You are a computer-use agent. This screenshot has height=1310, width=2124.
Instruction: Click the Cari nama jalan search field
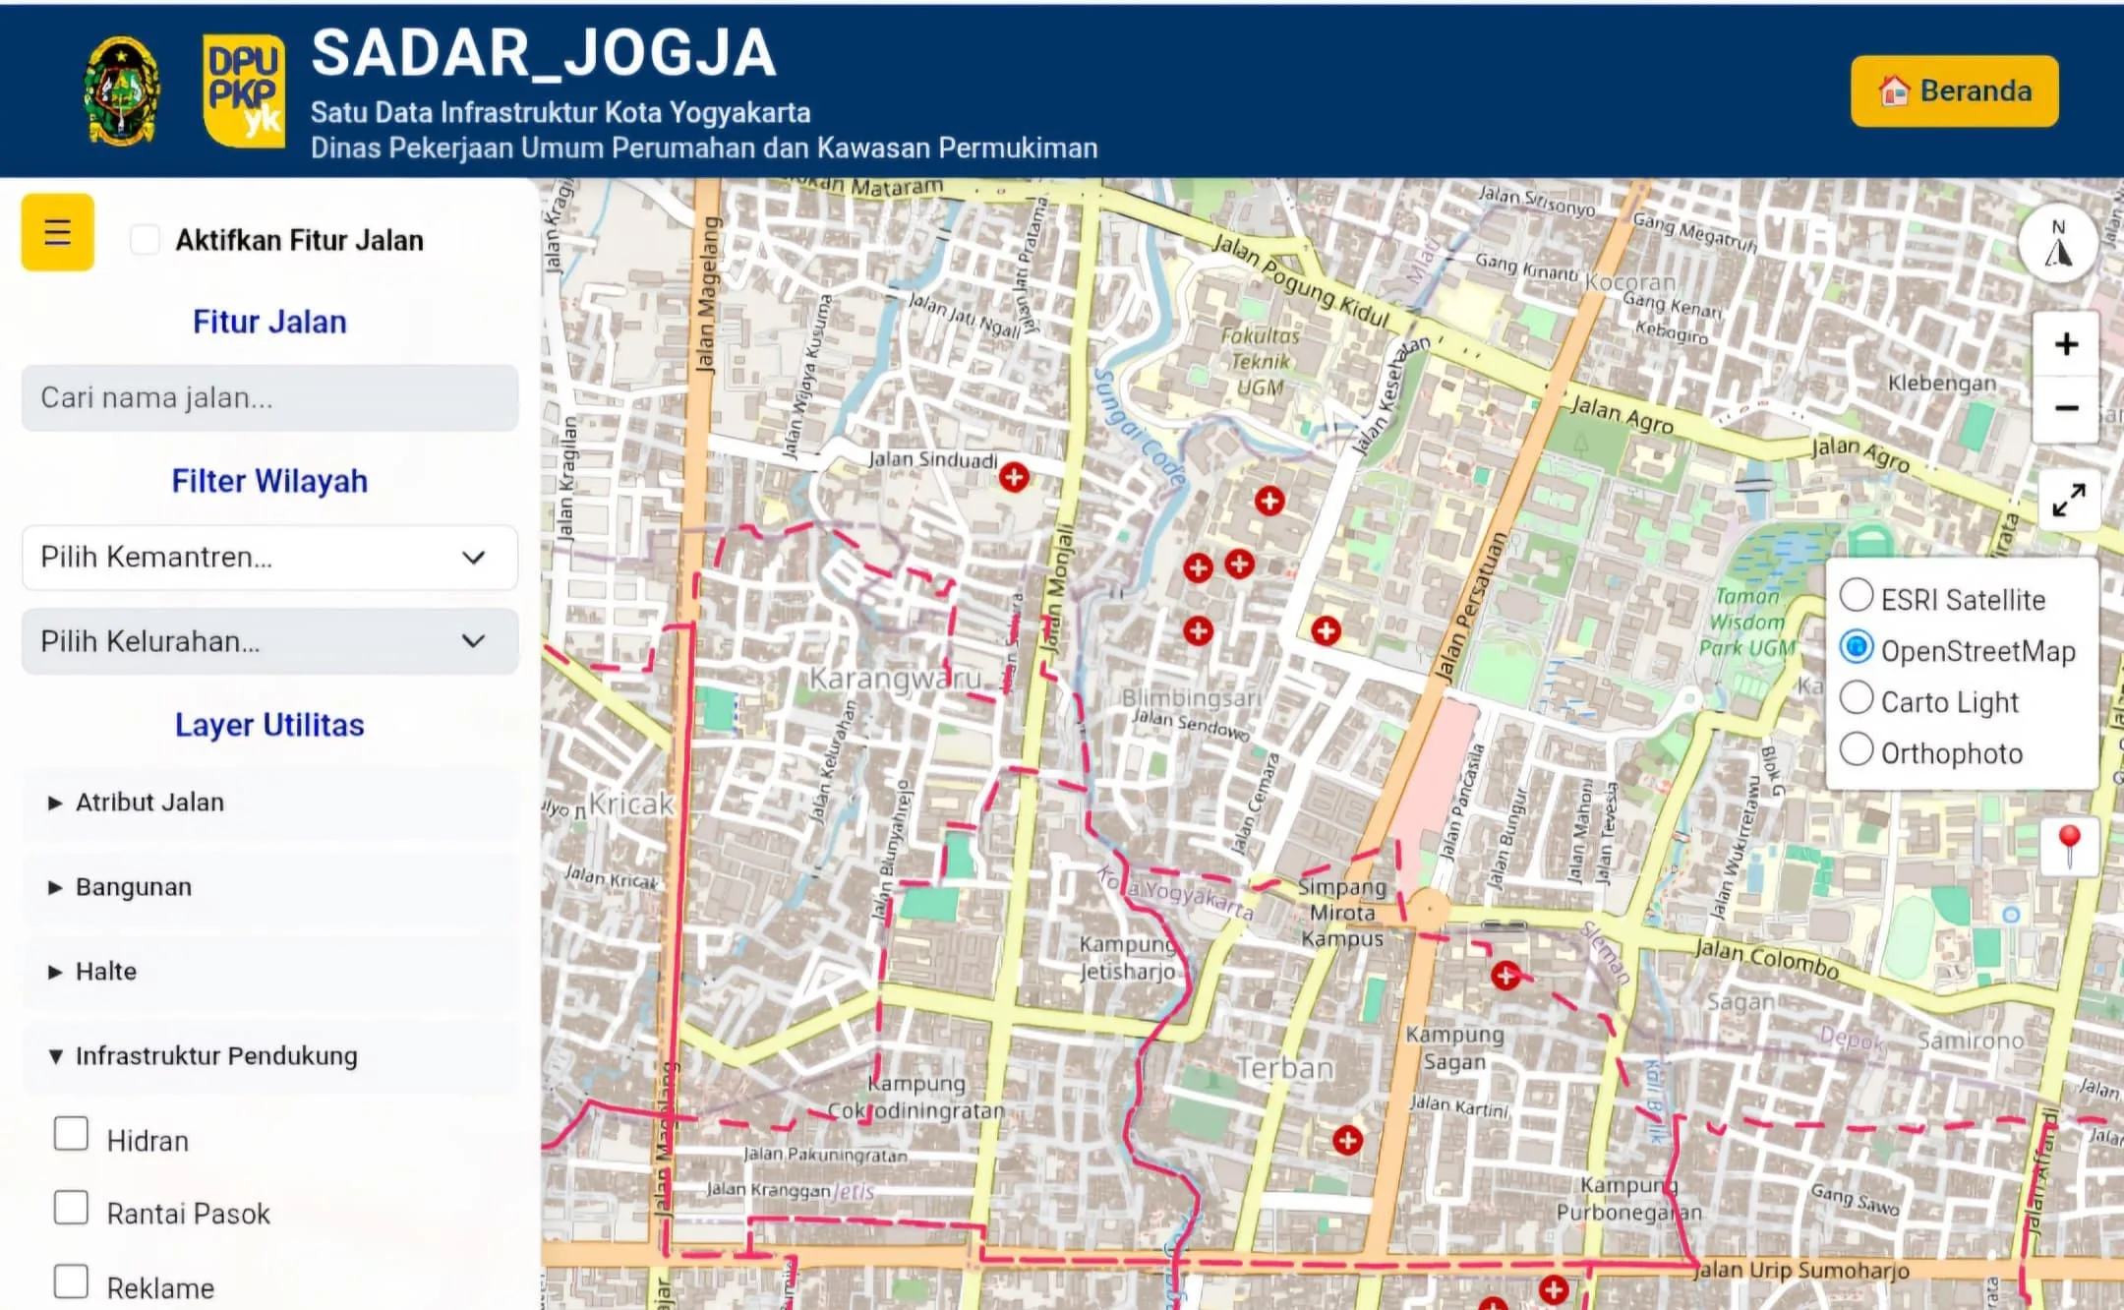[x=269, y=398]
